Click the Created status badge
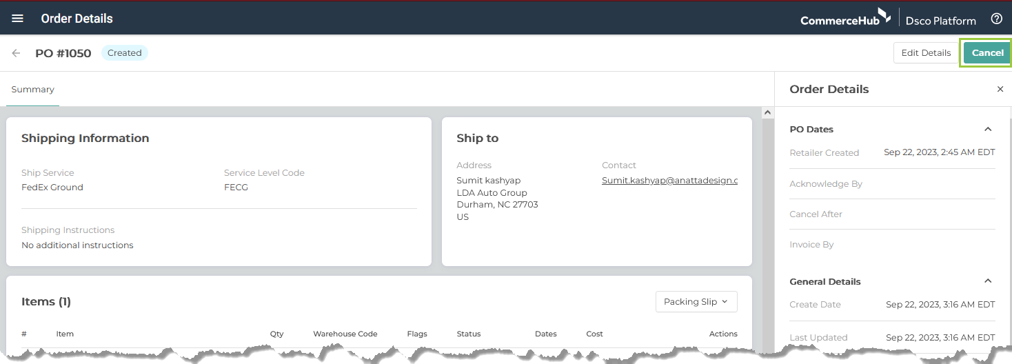The image size is (1012, 364). pos(125,53)
